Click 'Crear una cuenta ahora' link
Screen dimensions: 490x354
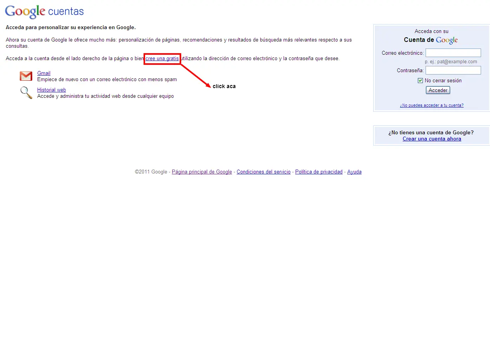[432, 139]
